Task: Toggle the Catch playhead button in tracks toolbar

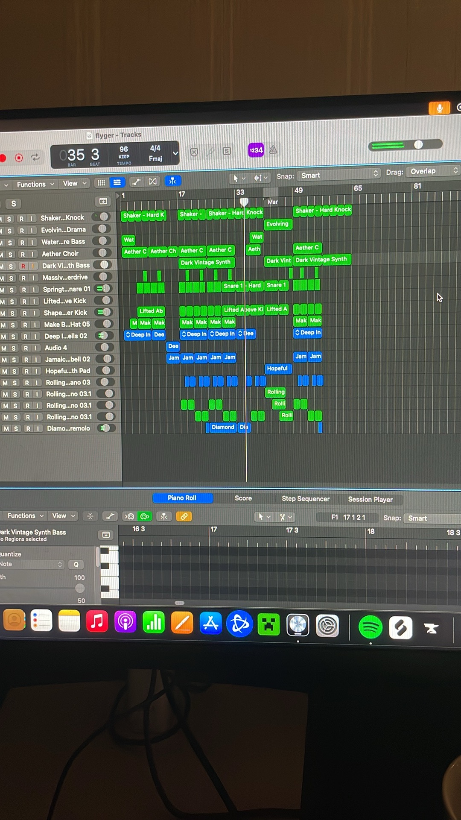Action: [173, 181]
